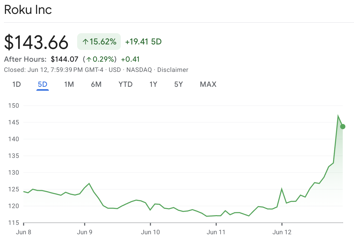Choose the 1Y range tab
Image resolution: width=354 pixels, height=240 pixels.
(x=153, y=84)
